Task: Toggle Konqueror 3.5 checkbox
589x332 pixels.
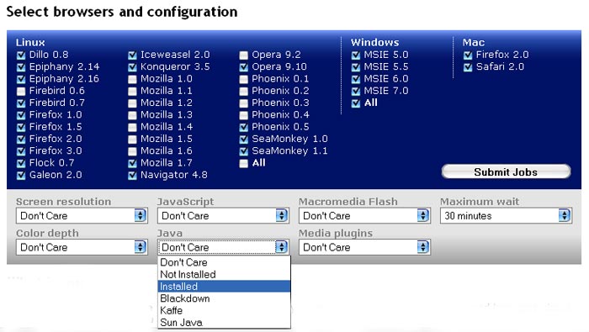Action: coord(132,67)
